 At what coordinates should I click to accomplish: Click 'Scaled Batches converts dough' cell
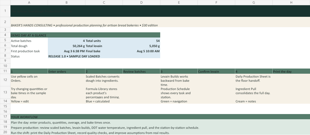[x=104, y=80]
